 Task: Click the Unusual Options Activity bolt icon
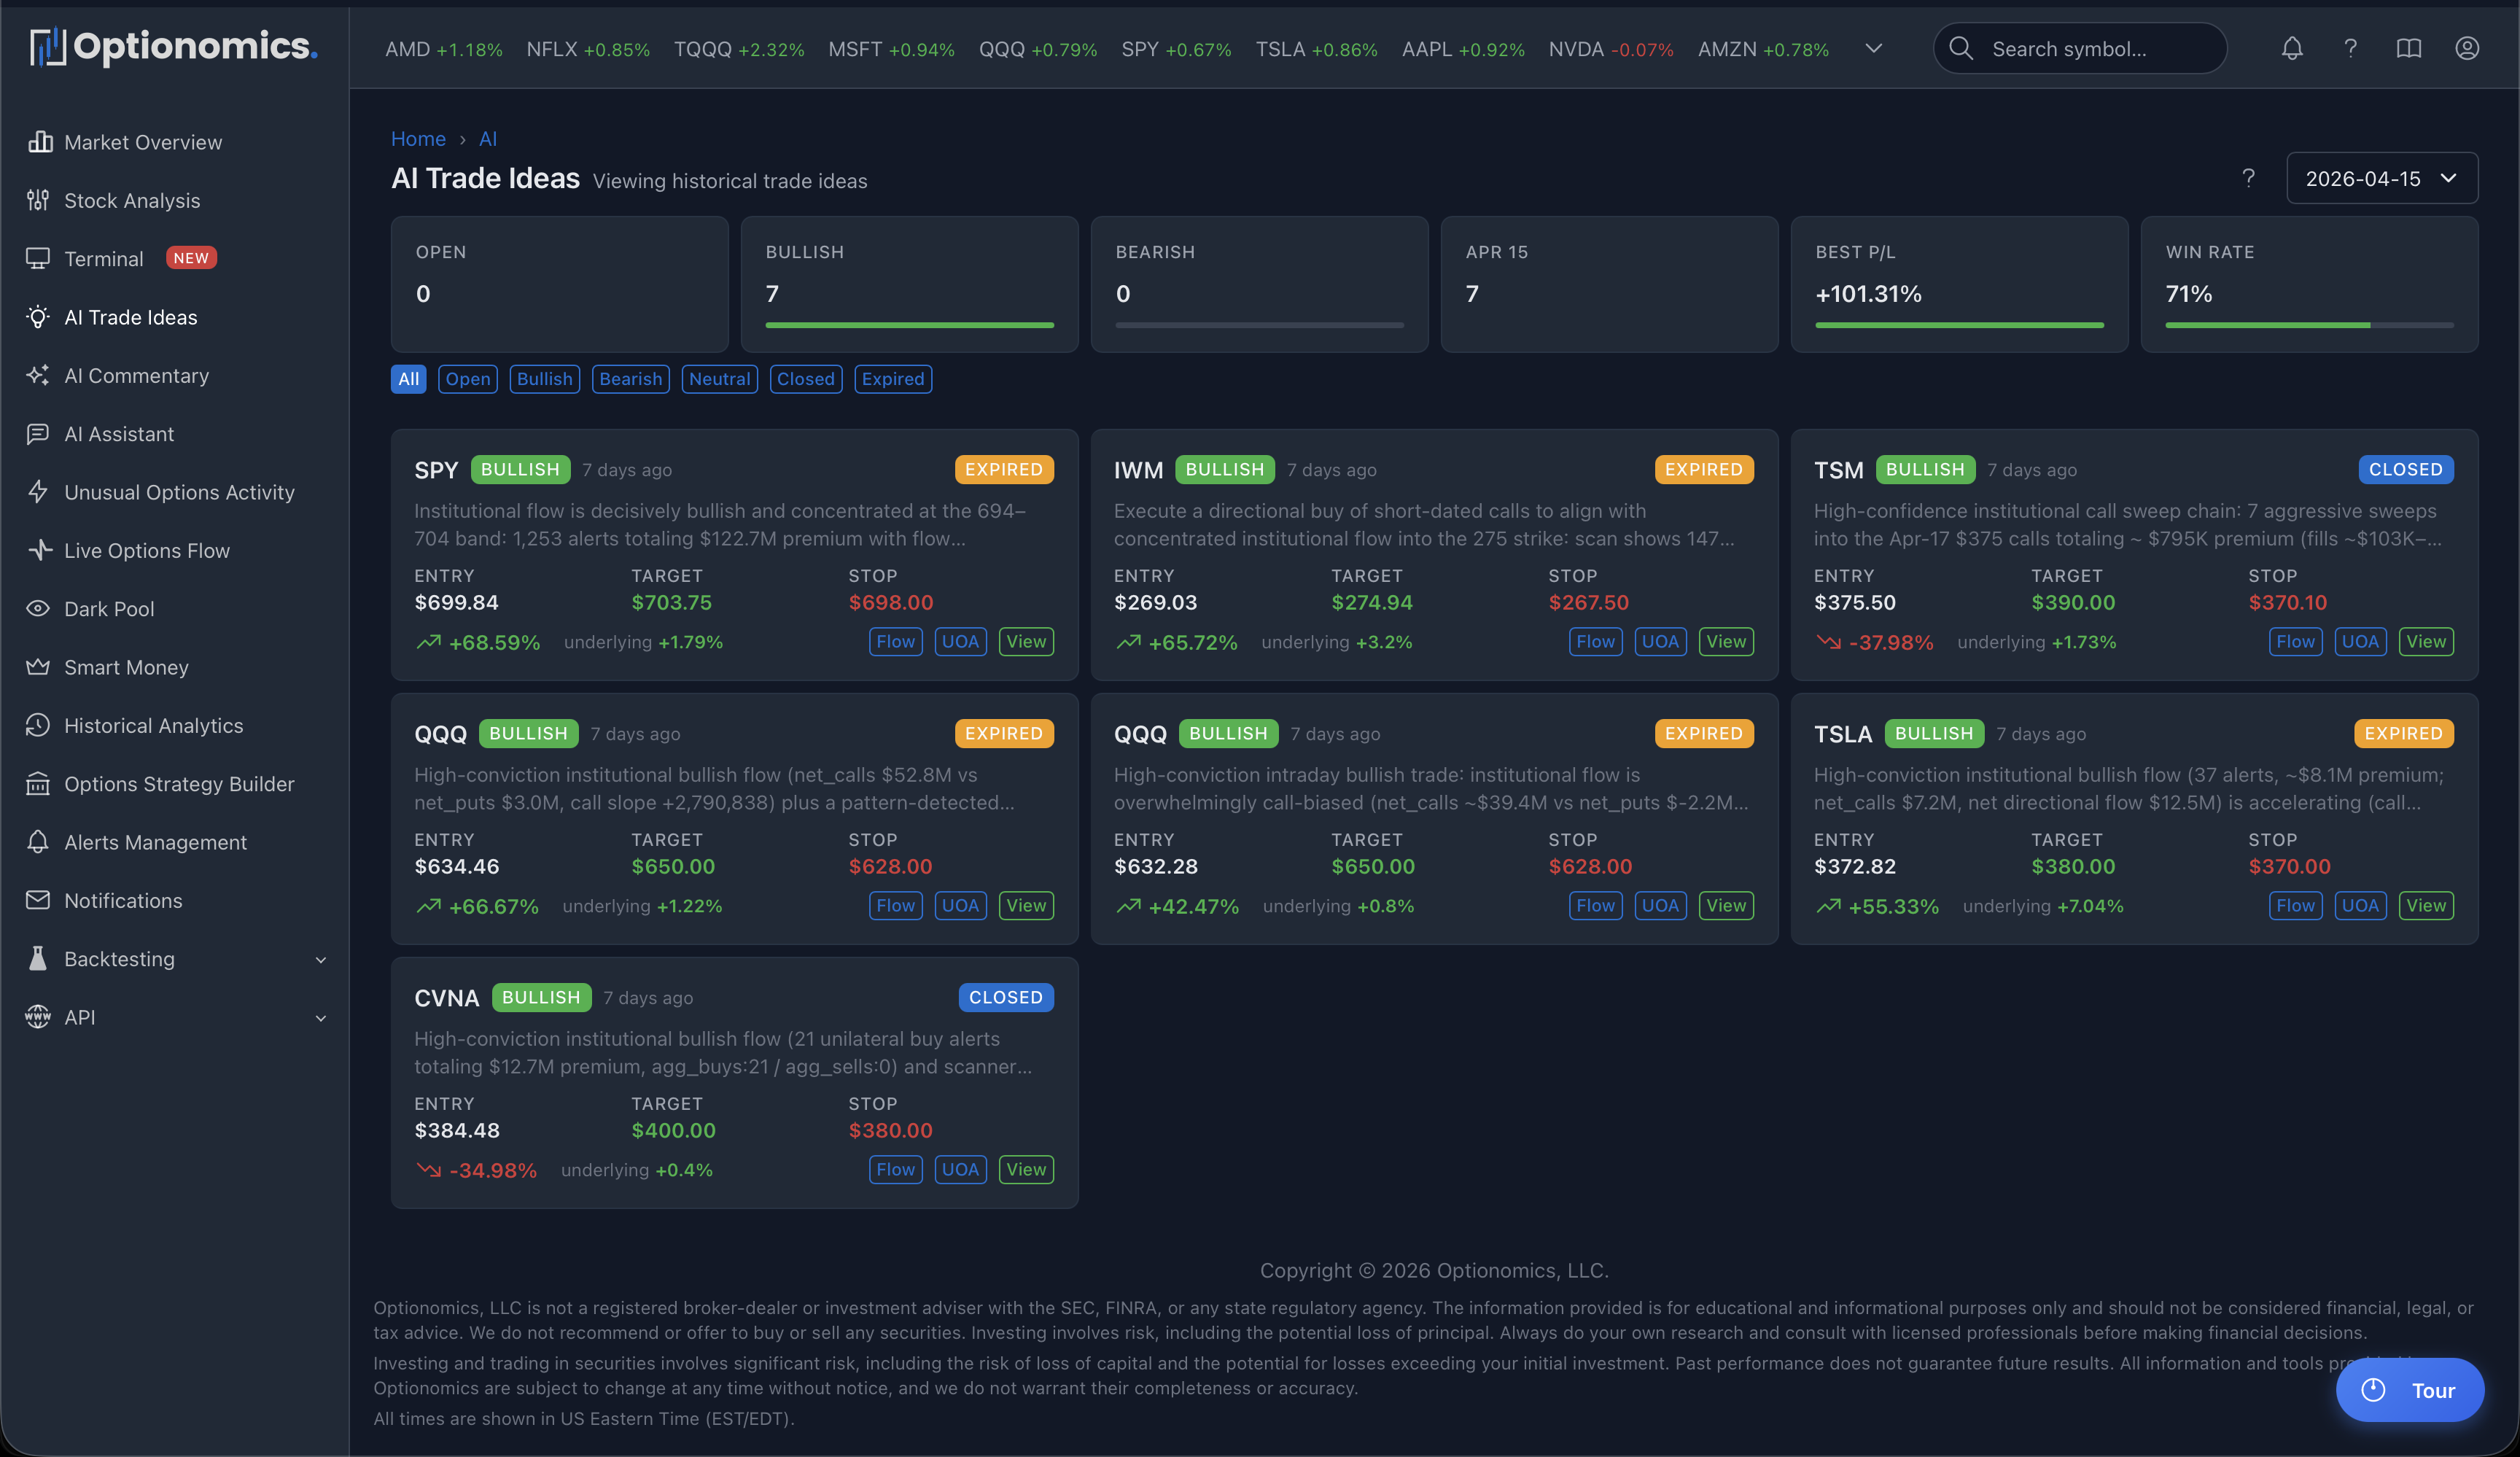click(38, 492)
